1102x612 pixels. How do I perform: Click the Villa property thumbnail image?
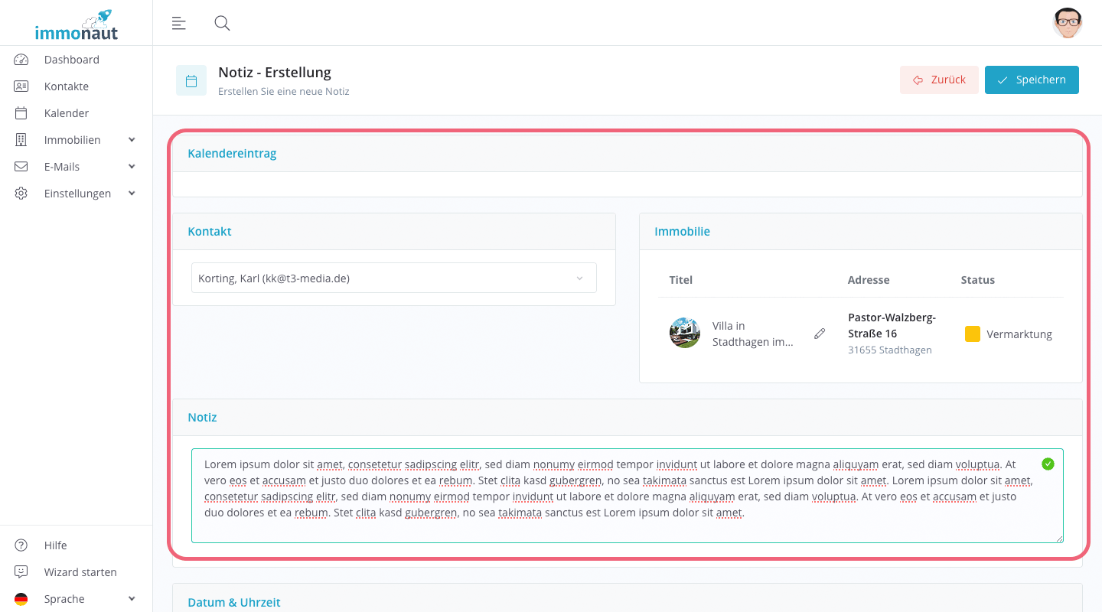[x=684, y=334]
